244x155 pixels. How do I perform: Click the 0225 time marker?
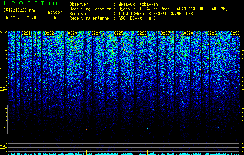119,33
